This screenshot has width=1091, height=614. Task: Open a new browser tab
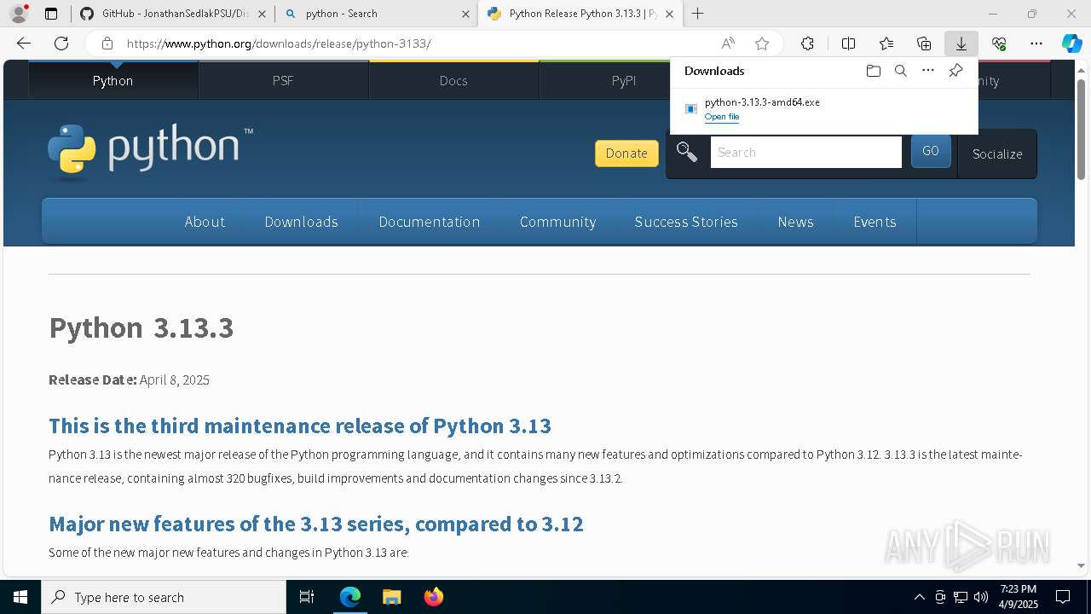(698, 14)
